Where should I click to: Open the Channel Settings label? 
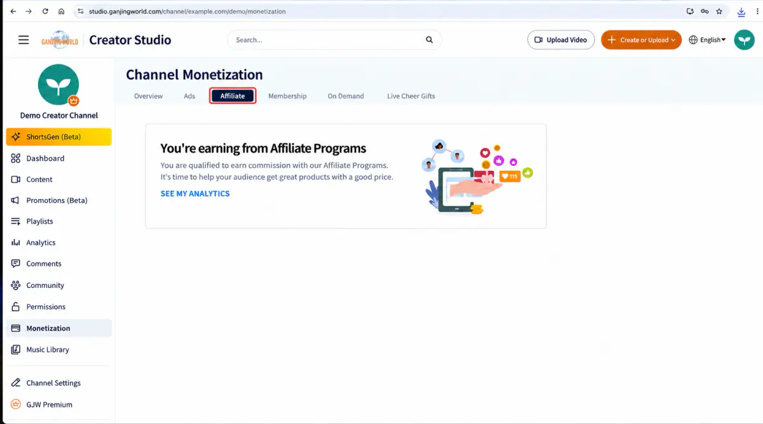pos(53,383)
